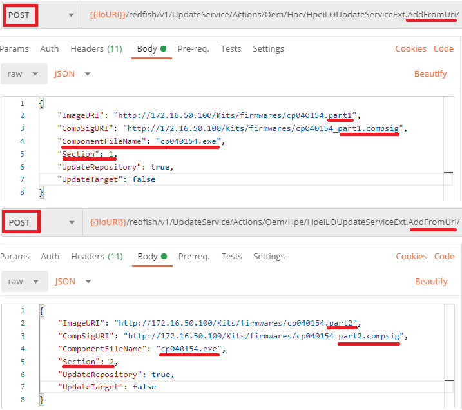
Task: Click the bottom request URL field
Action: coord(271,222)
